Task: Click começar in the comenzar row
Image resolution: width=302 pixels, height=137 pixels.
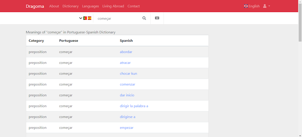Action: click(x=66, y=84)
